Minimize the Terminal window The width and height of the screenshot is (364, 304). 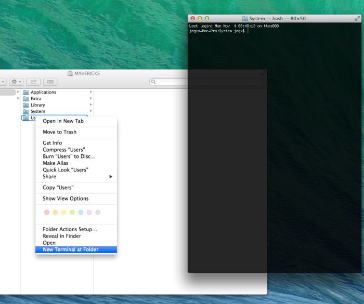click(200, 18)
